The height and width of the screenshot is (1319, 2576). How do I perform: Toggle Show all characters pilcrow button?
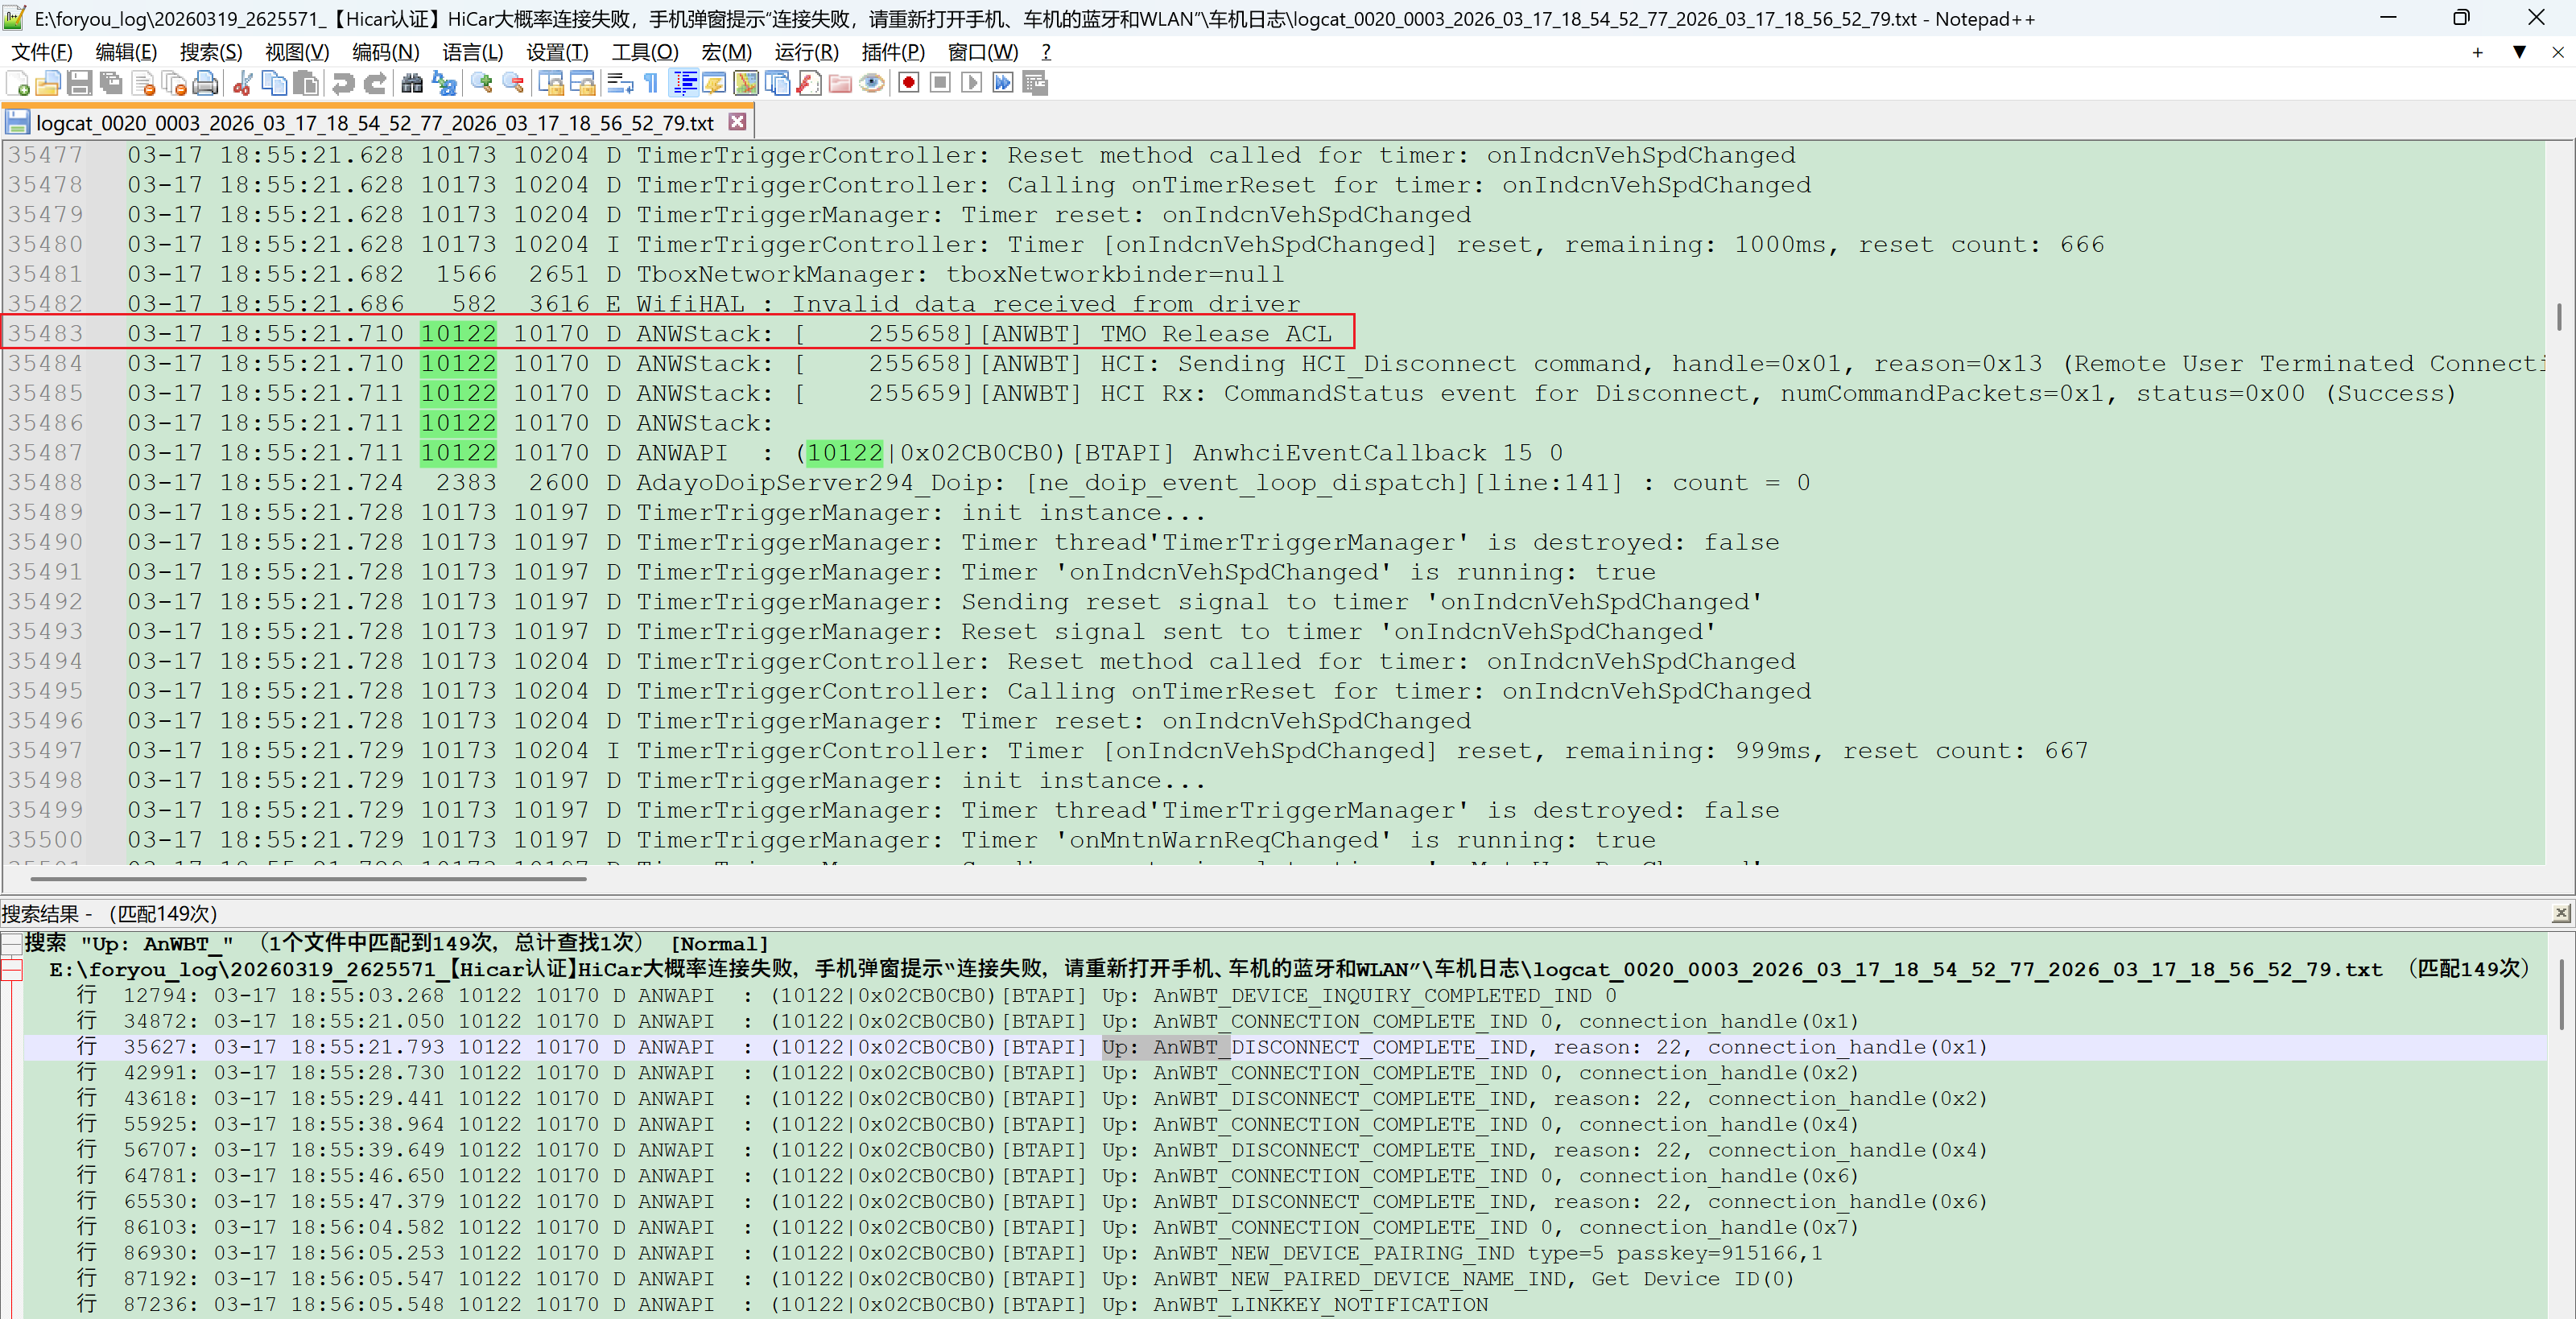point(651,84)
